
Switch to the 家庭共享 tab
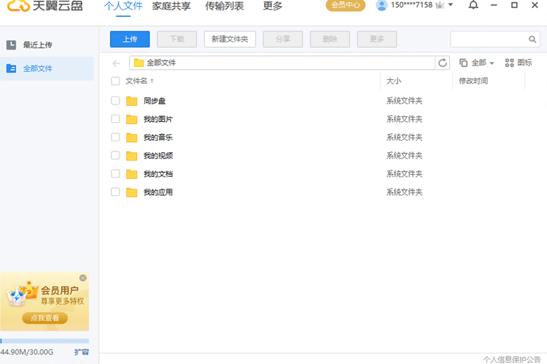click(x=171, y=6)
